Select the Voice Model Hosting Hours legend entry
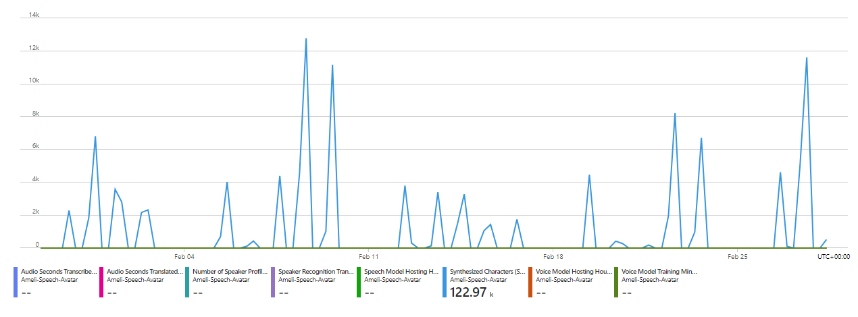The width and height of the screenshot is (858, 317). (x=570, y=282)
